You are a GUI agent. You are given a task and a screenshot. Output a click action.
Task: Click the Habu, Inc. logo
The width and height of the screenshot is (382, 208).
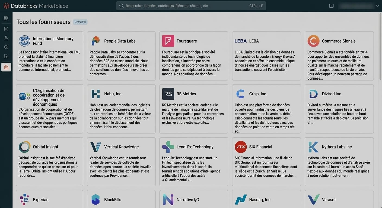(95, 94)
